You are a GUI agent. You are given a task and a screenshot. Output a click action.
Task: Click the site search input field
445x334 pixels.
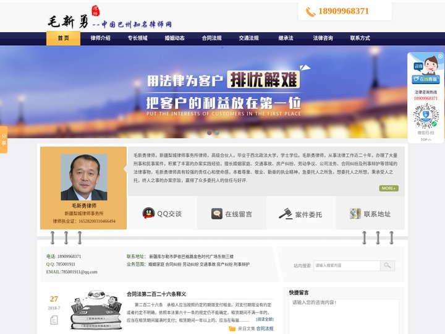pos(347,265)
